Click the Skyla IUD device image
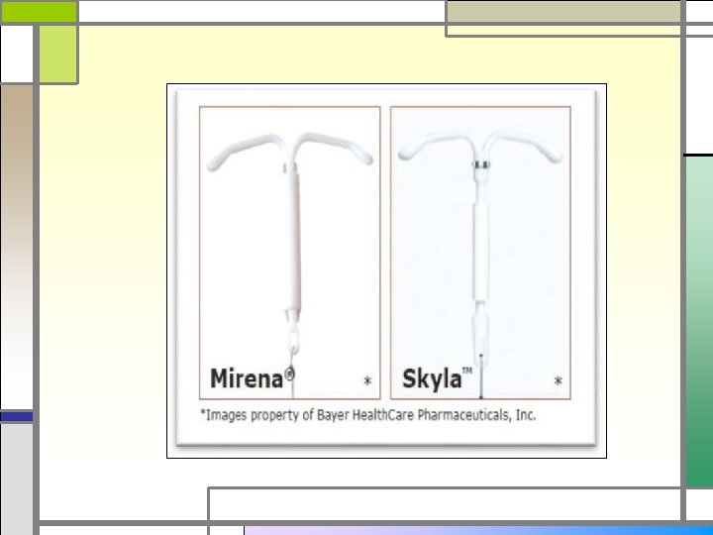Screen dimensions: 713x535 480,255
